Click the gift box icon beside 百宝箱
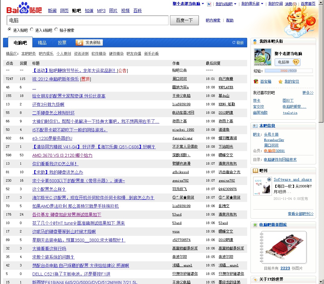Viewport: 324px width, 284px height. pyautogui.click(x=256, y=81)
